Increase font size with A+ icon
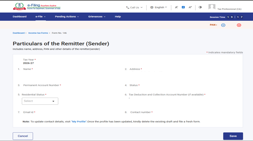This screenshot has height=141, width=253. click(x=190, y=7)
